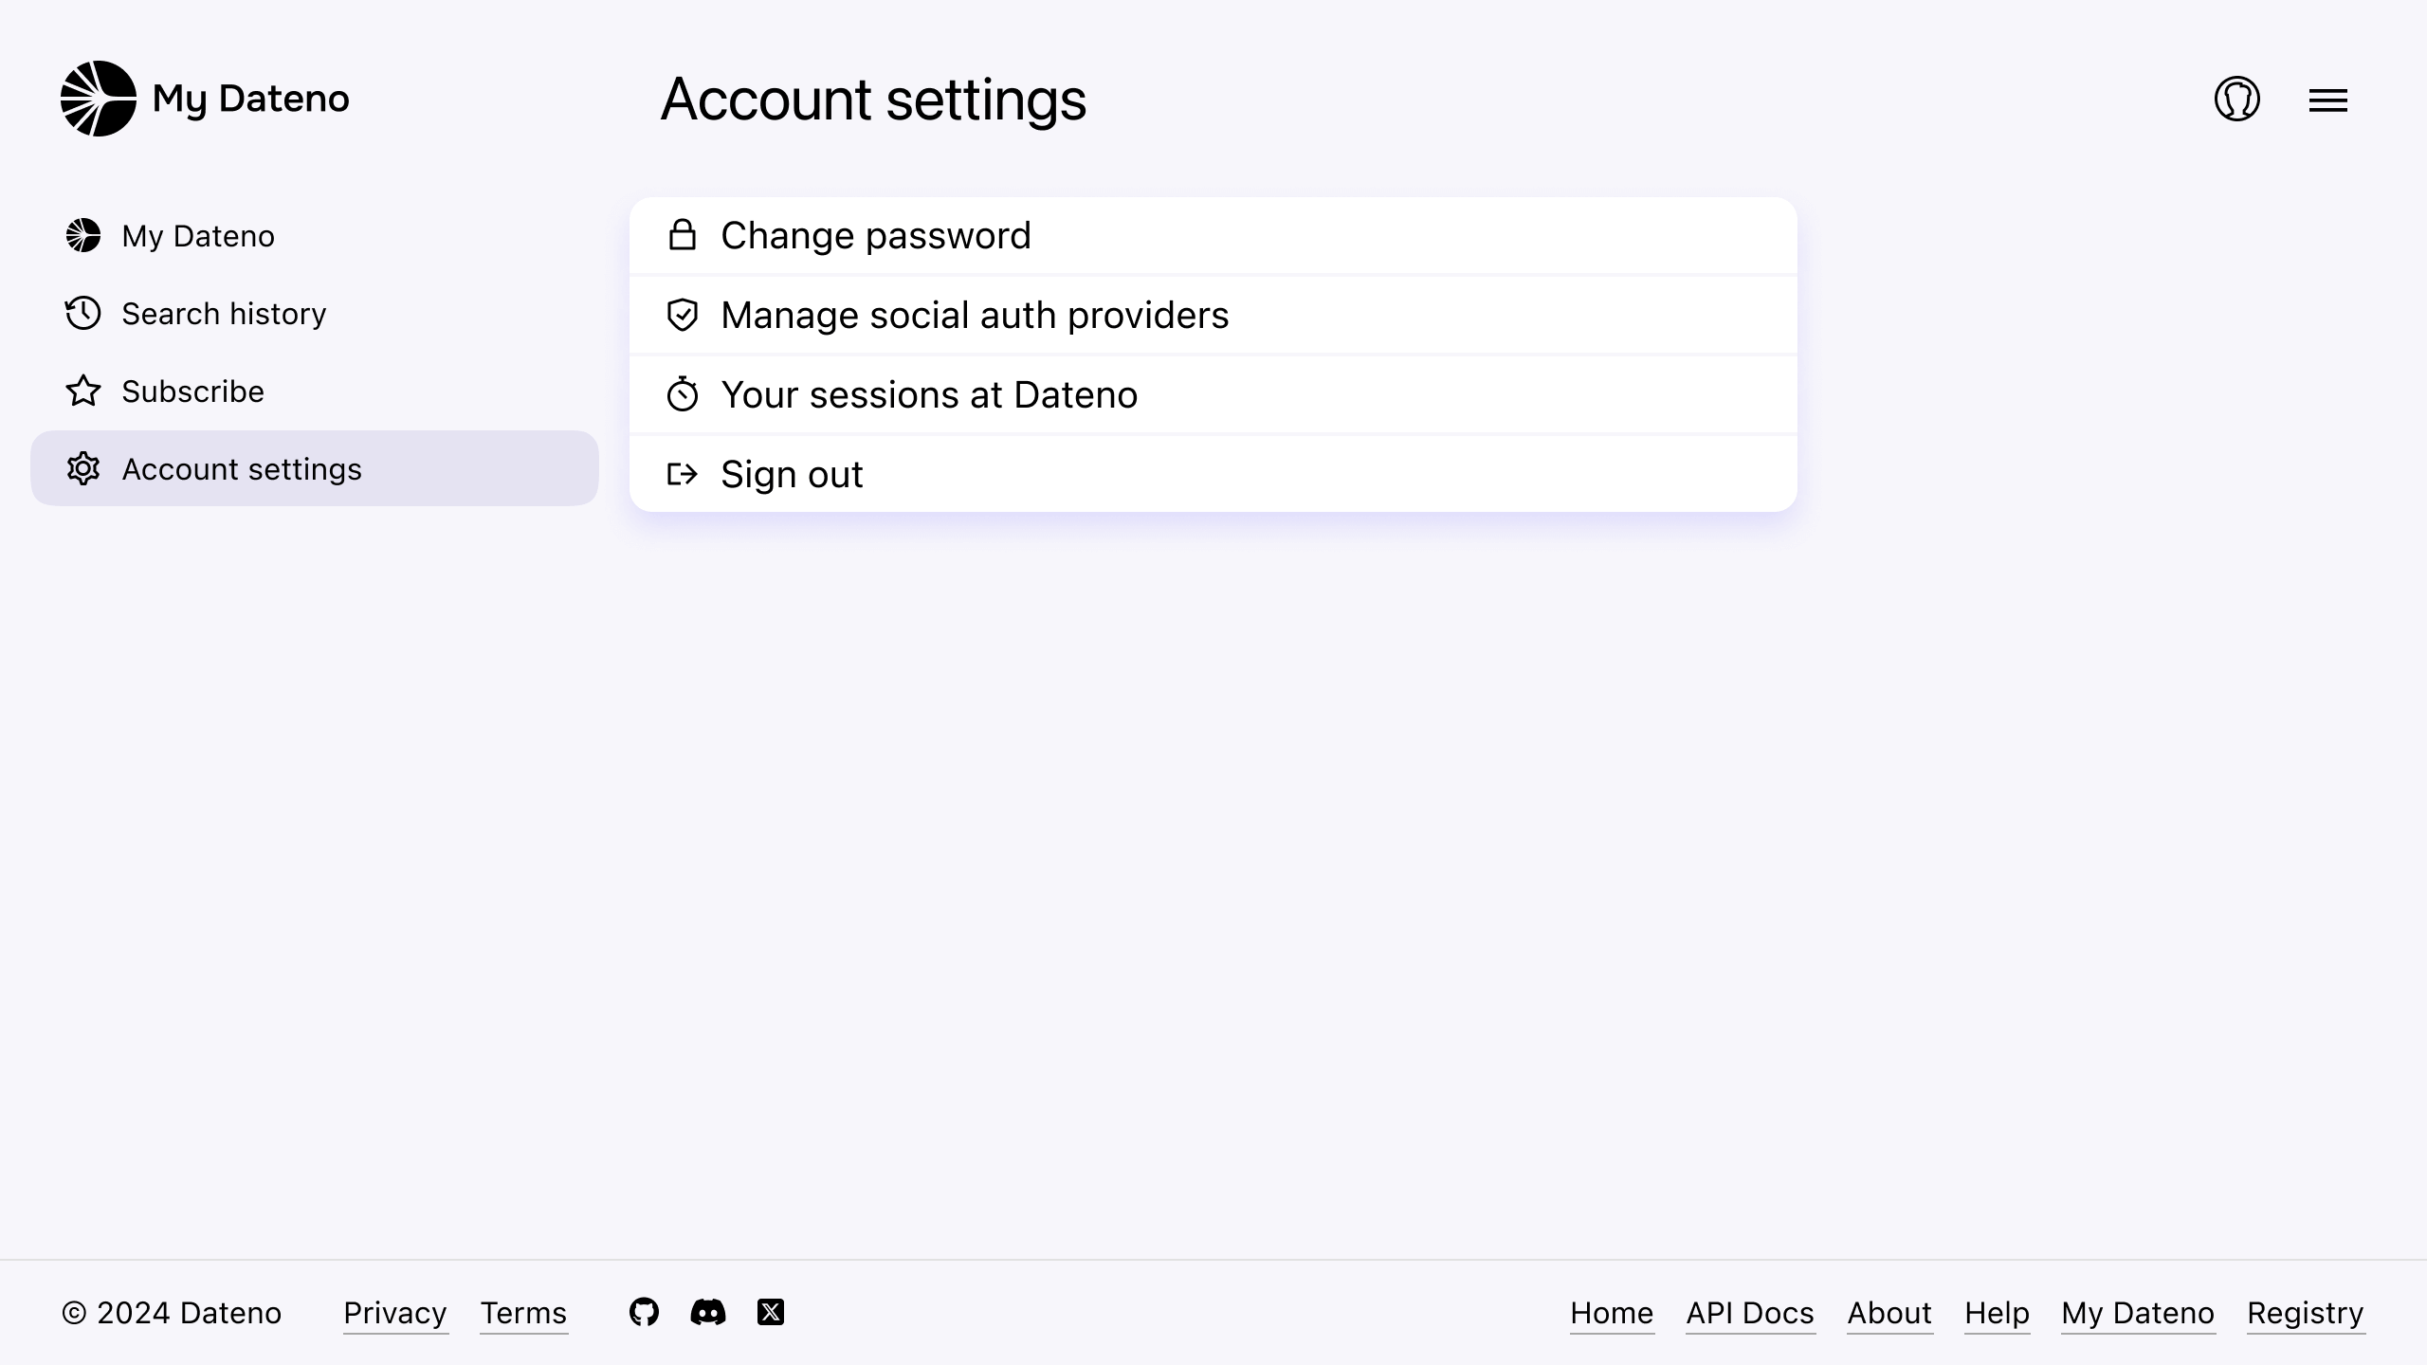Select Account settings sidebar item
Viewport: 2427px width, 1365px height.
[242, 469]
